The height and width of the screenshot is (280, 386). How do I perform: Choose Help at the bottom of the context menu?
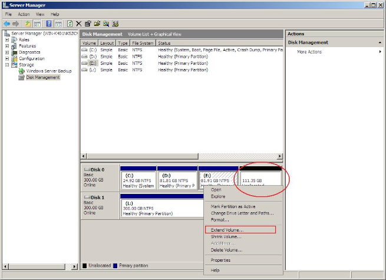click(x=243, y=270)
